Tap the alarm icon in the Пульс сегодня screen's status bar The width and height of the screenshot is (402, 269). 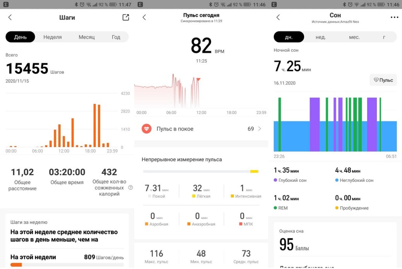[x=216, y=4]
